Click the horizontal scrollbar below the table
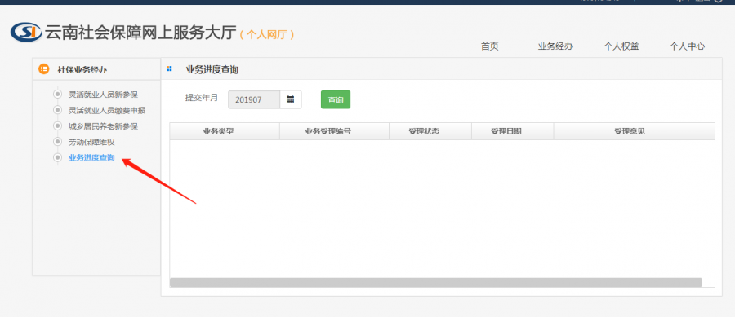 436,283
